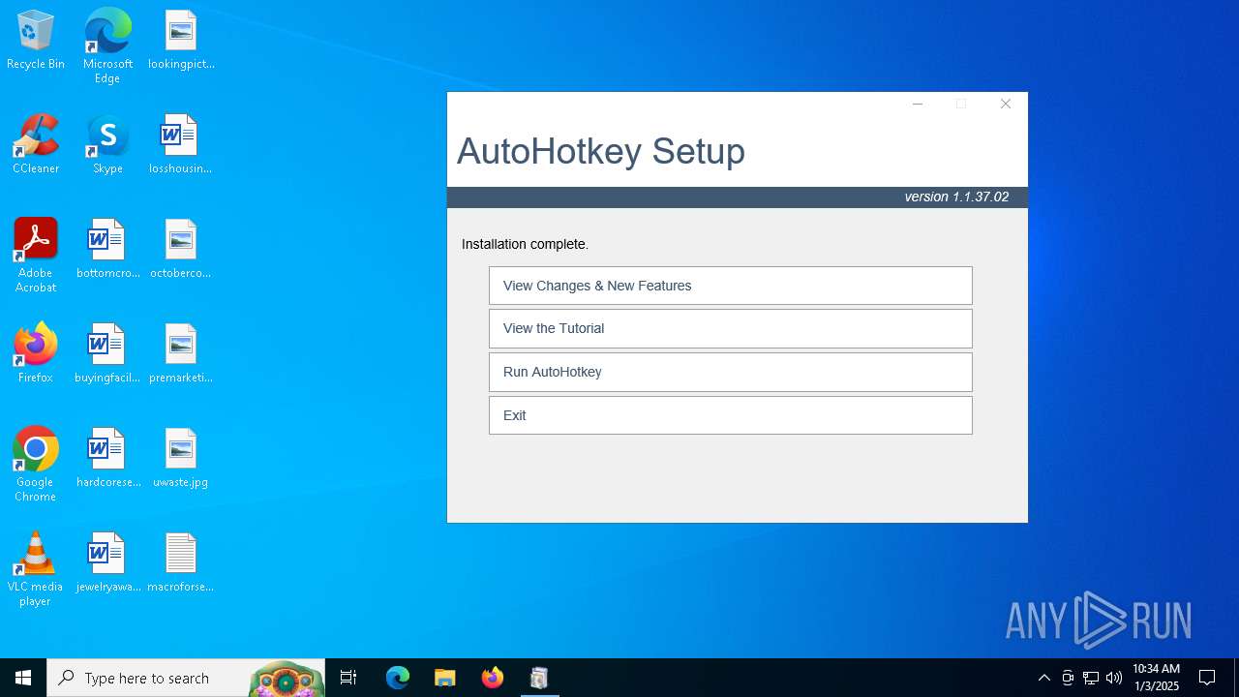Launch Run AutoHotkey option

pos(731,372)
